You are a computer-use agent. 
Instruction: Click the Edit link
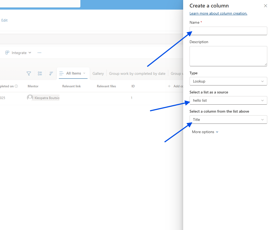point(5,20)
